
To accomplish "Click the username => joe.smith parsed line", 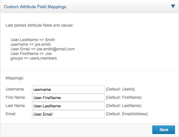I will tap(31, 44).
